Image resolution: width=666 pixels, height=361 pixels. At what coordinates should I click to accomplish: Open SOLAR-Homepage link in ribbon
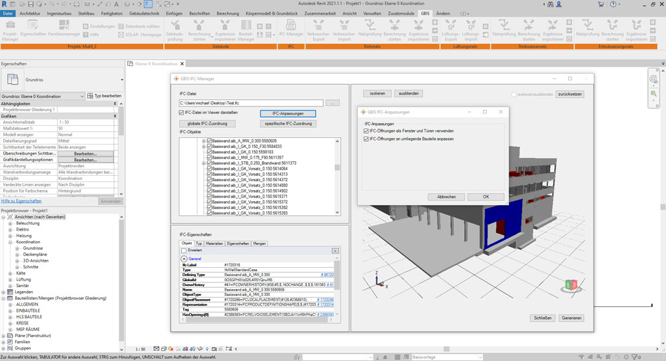[140, 35]
